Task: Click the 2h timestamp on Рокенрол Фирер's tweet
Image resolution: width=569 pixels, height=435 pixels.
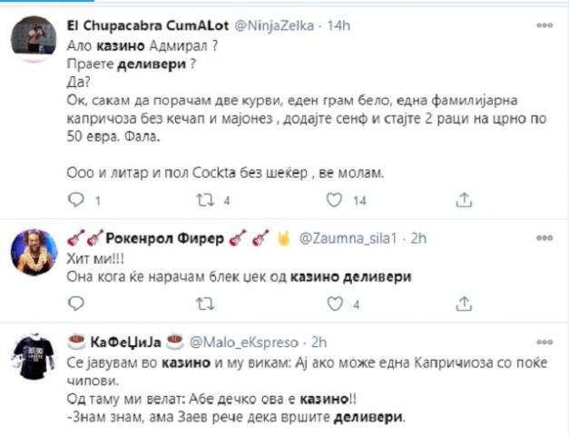Action: [419, 238]
